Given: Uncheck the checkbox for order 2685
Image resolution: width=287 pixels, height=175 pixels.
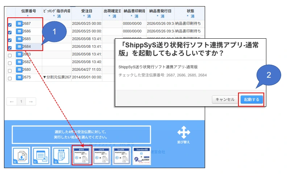Looking at the screenshot, I should tap(10, 40).
